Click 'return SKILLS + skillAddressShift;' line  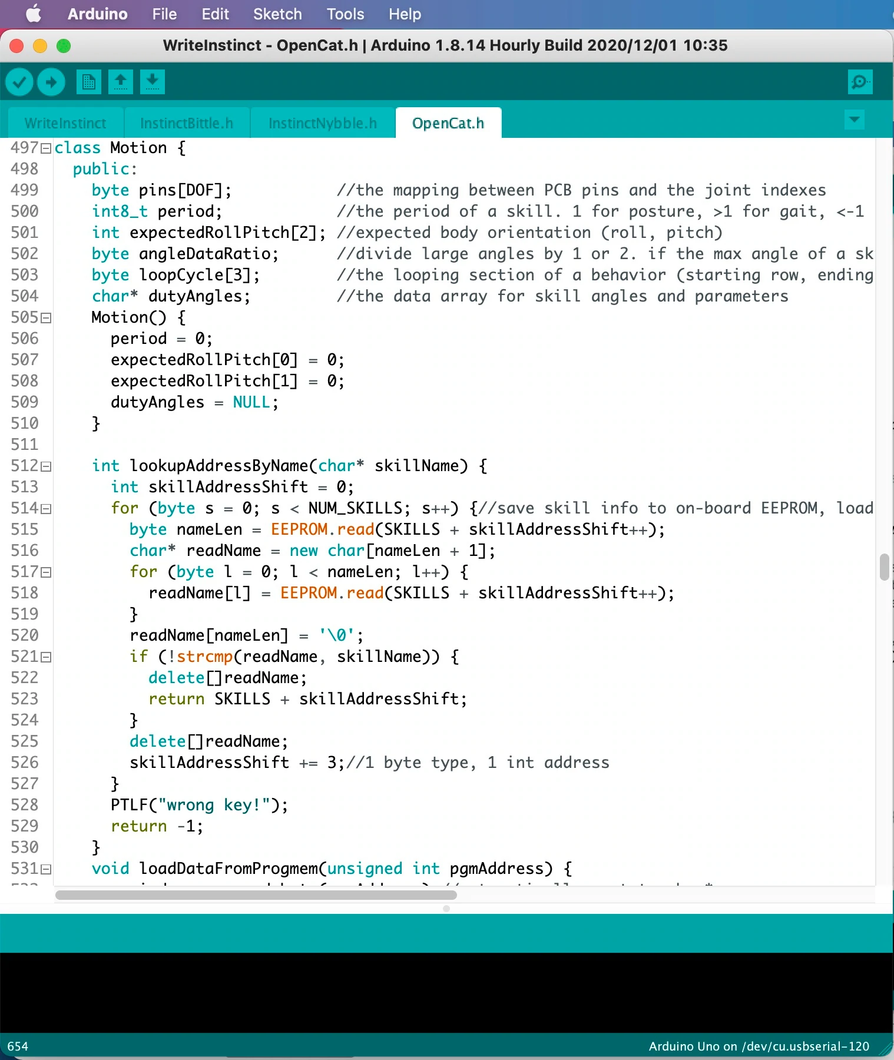coord(307,699)
